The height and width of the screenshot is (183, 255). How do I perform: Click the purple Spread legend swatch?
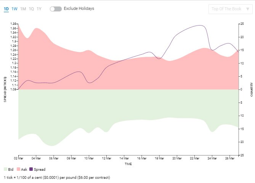(31, 169)
